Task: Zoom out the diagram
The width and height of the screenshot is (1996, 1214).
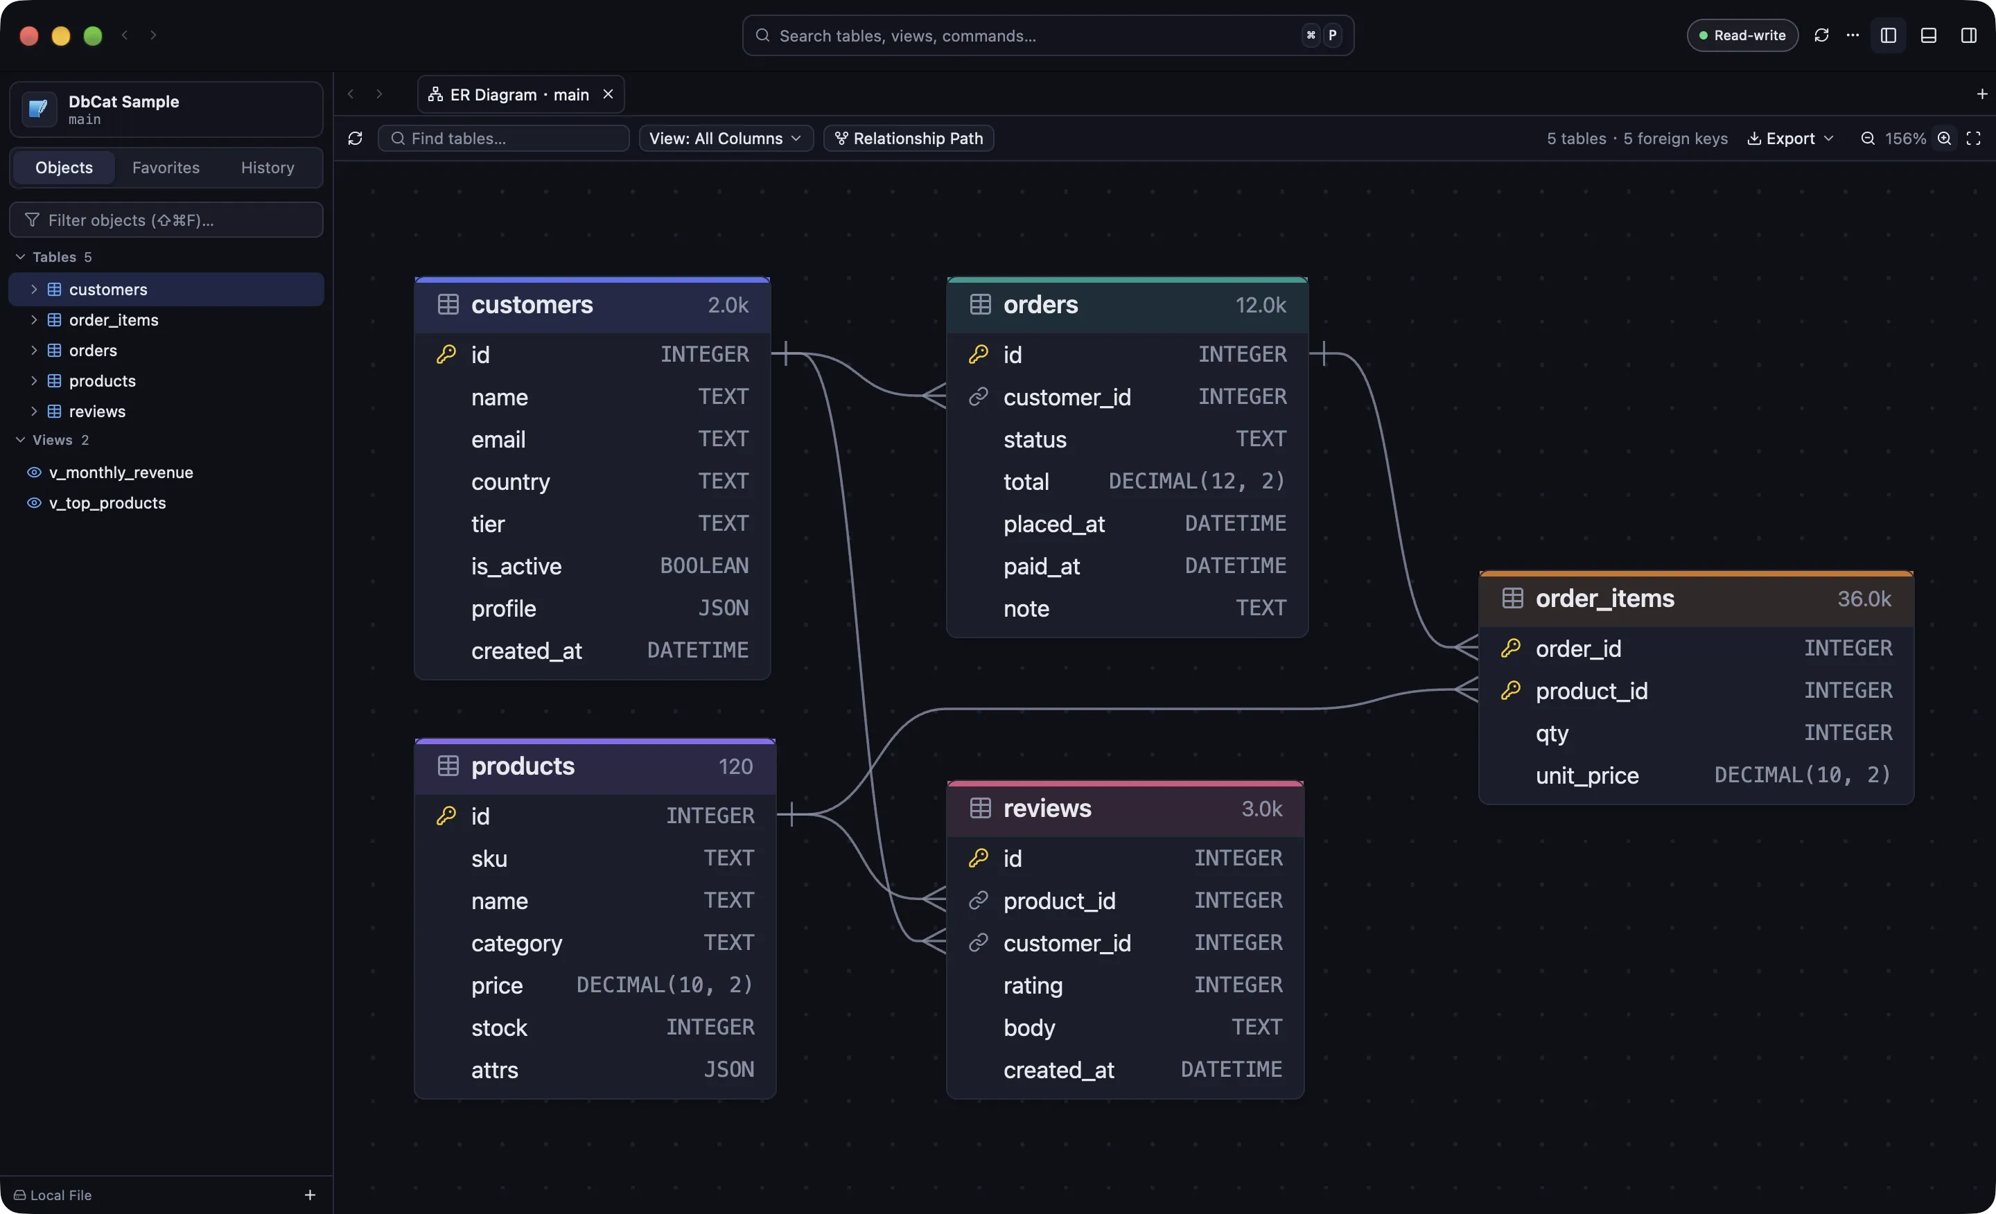Action: click(1867, 139)
